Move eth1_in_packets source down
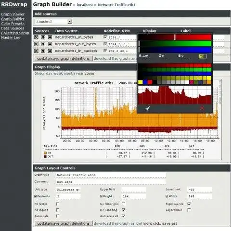This screenshot has width=232, height=231. tap(50, 51)
